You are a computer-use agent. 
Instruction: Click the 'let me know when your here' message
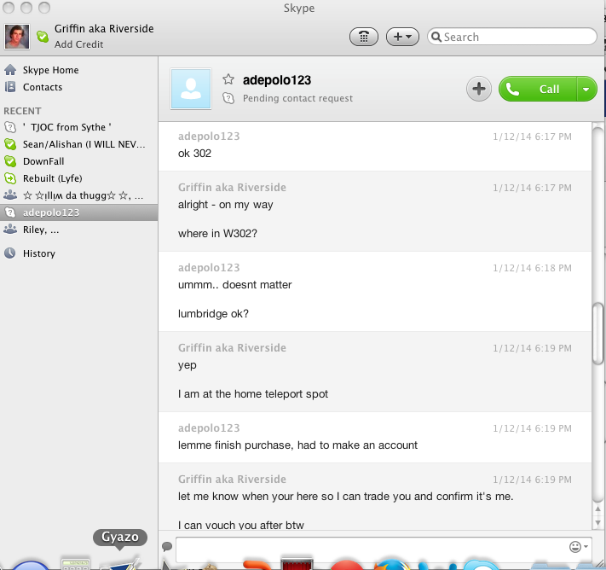click(x=345, y=497)
